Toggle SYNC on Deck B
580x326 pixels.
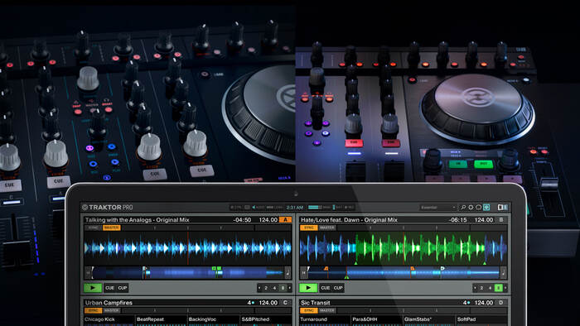coord(309,228)
